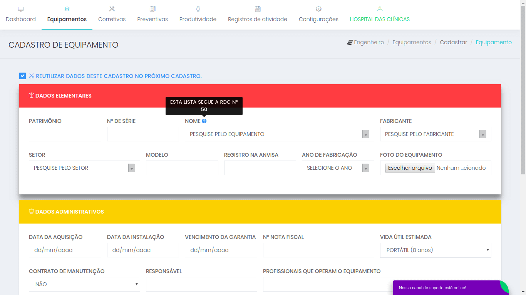Click the scissors icon next to Reutilizar dados

[32, 76]
